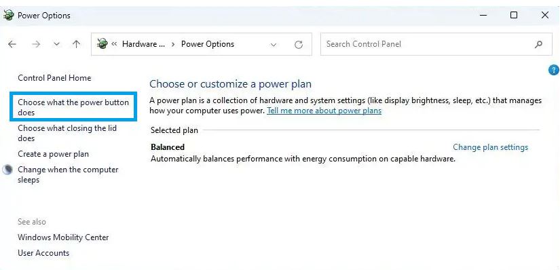Click the Selected plan label

(x=174, y=130)
